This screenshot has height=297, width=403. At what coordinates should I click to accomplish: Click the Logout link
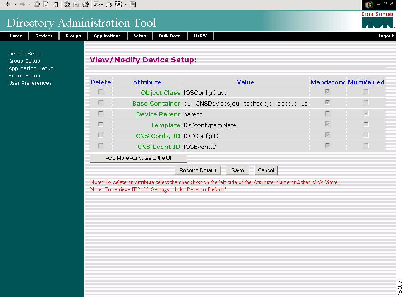[x=386, y=36]
